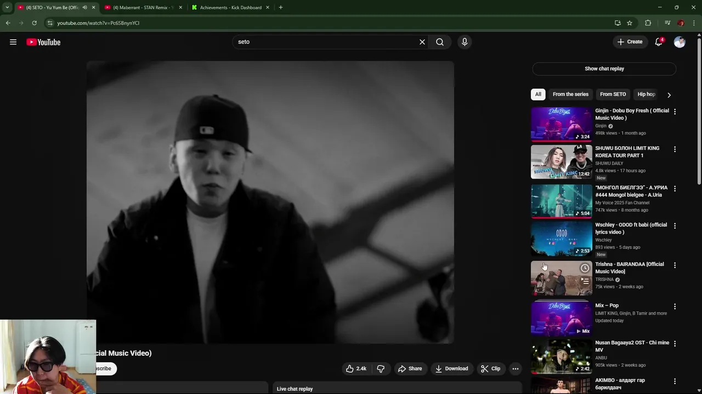Open the YouTube guide hamburger menu
The width and height of the screenshot is (702, 394).
(13, 42)
